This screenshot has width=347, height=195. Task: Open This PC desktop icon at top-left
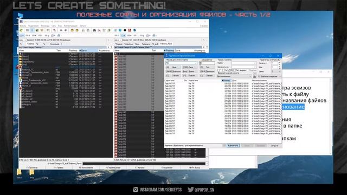click(20, 16)
